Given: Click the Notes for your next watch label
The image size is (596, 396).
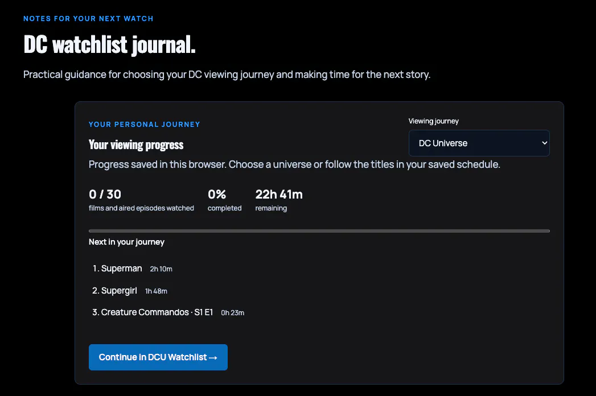Looking at the screenshot, I should [x=88, y=19].
